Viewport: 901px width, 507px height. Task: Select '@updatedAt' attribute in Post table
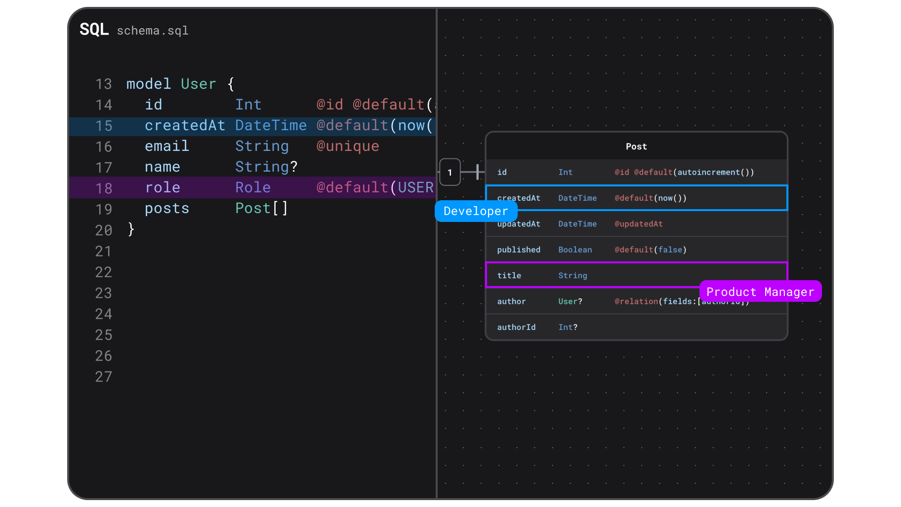pyautogui.click(x=639, y=224)
